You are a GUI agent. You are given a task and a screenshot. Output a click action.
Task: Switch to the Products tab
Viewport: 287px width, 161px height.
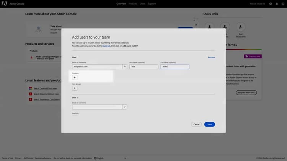click(x=133, y=4)
